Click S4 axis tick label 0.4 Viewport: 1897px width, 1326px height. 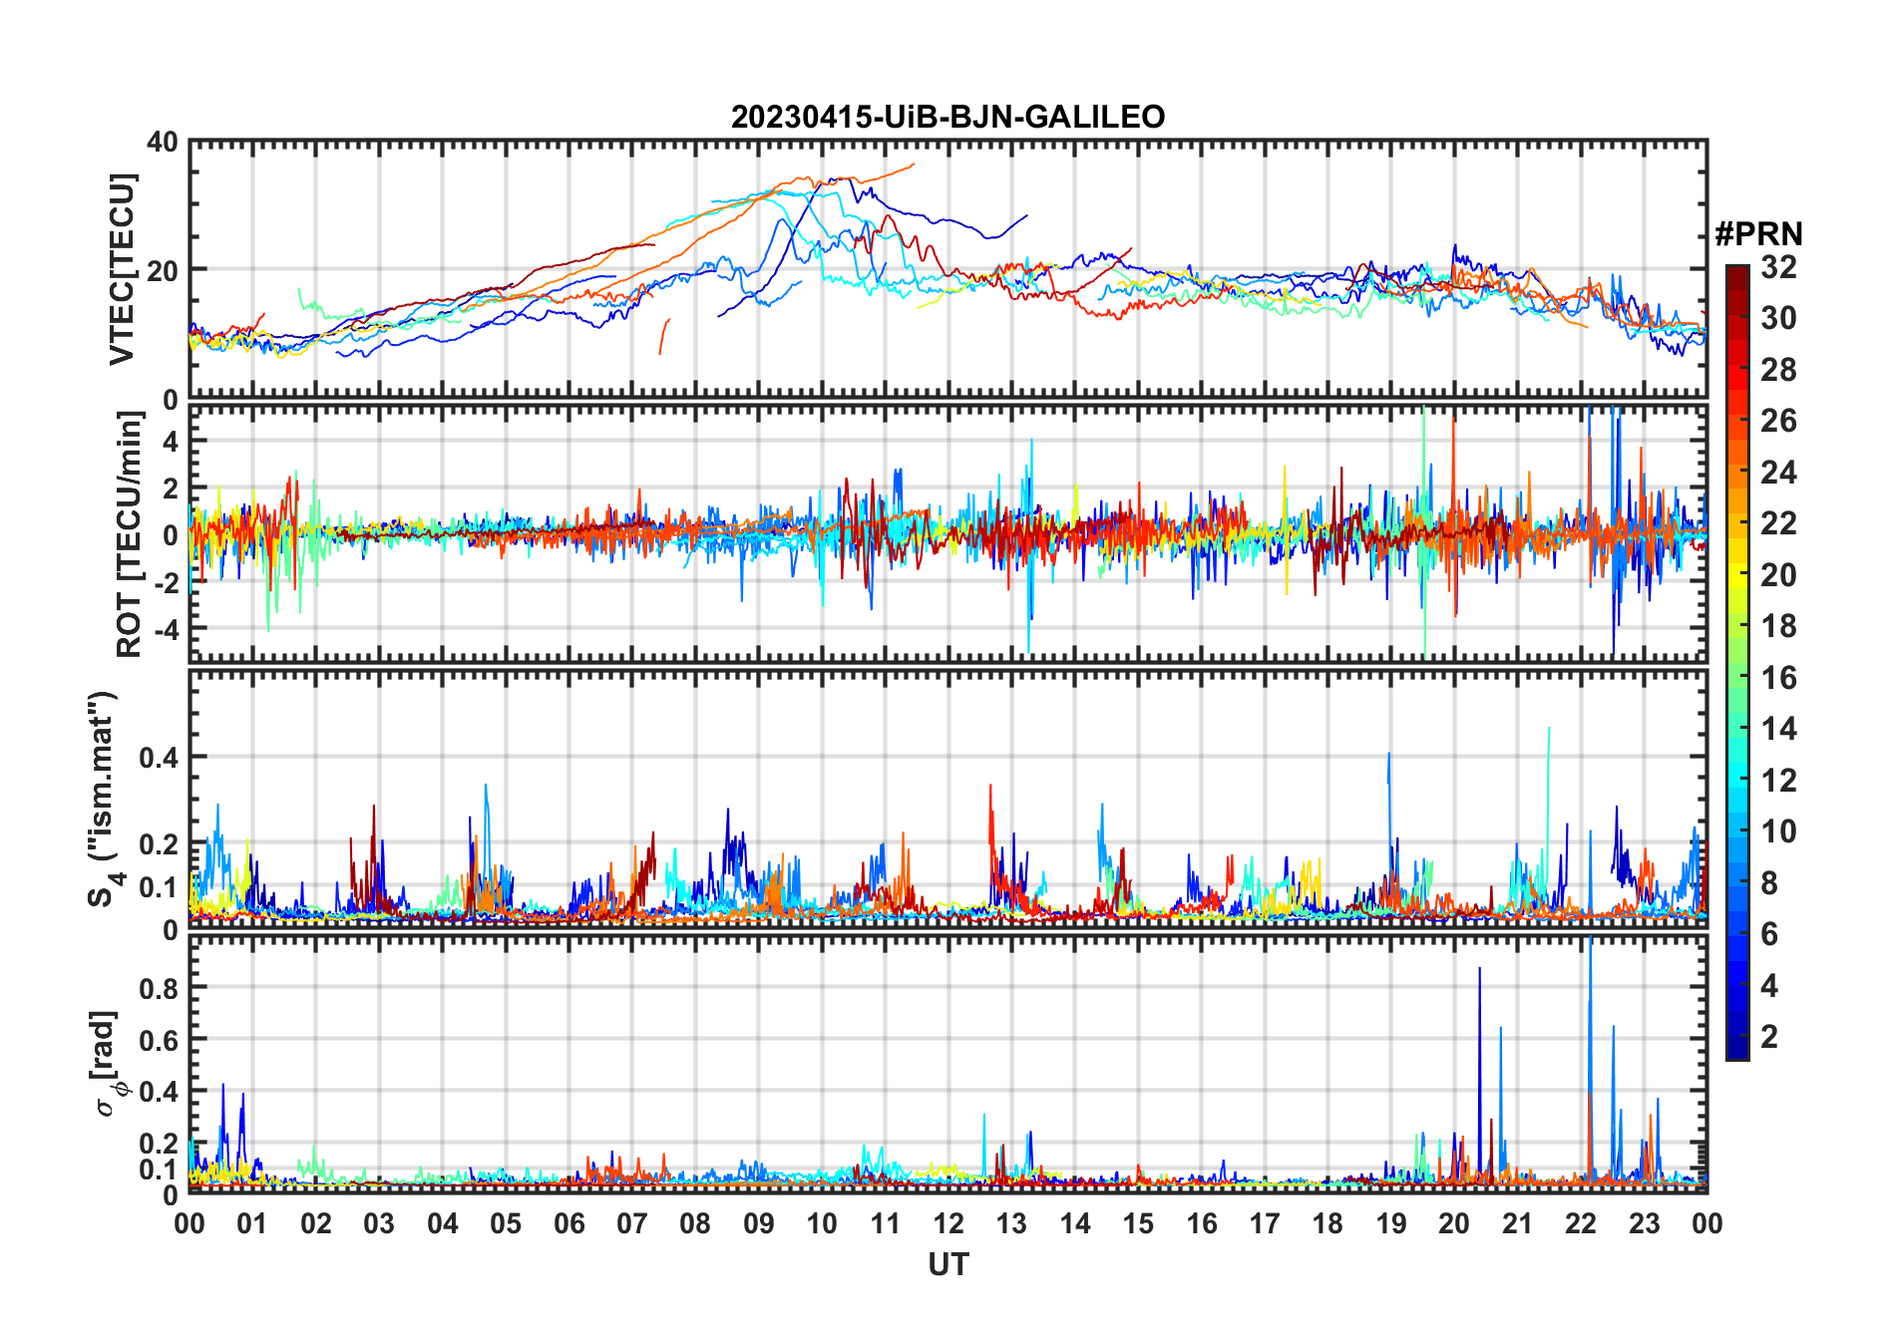point(159,758)
